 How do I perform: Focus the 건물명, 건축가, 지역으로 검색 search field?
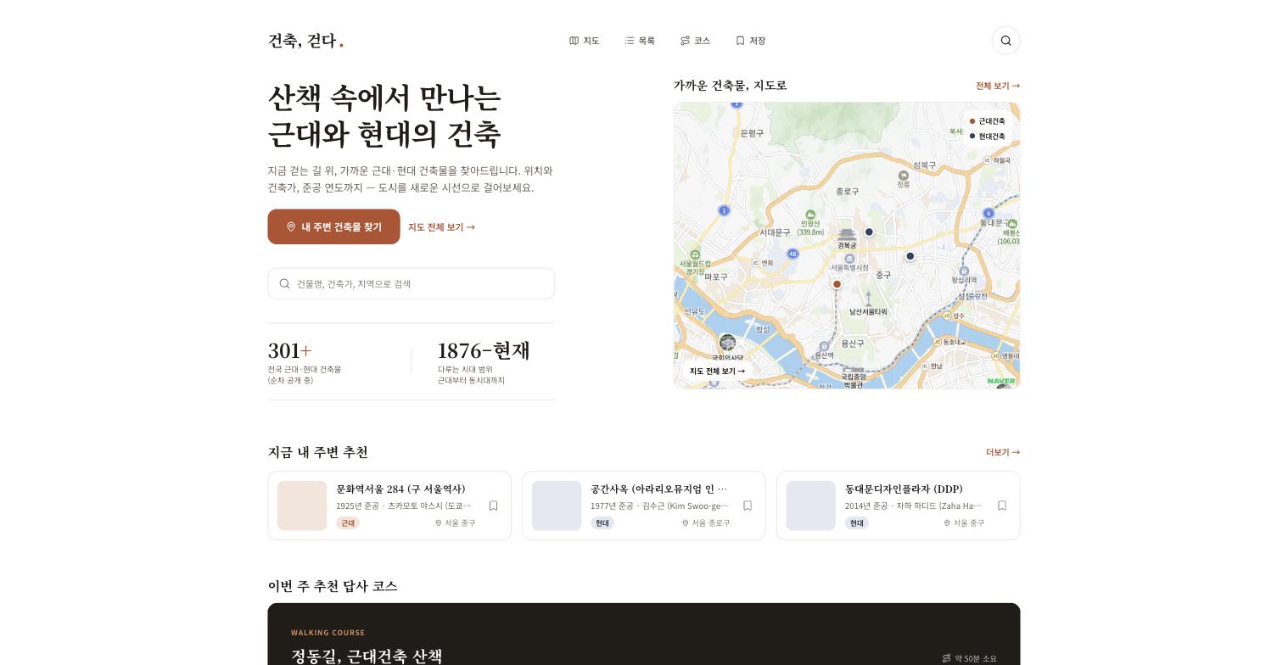[412, 283]
